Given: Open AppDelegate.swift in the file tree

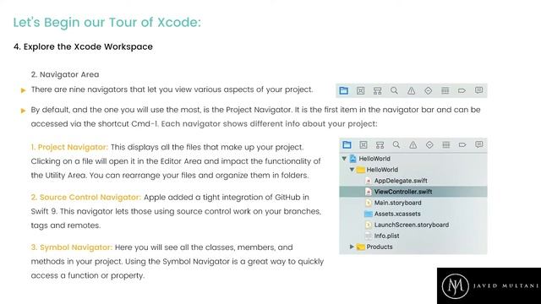Looking at the screenshot, I should pyautogui.click(x=413, y=181).
